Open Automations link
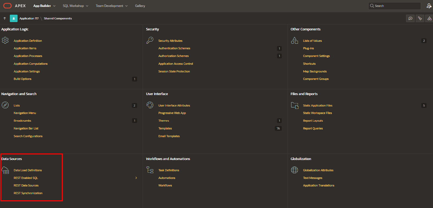433x208 pixels. (167, 178)
